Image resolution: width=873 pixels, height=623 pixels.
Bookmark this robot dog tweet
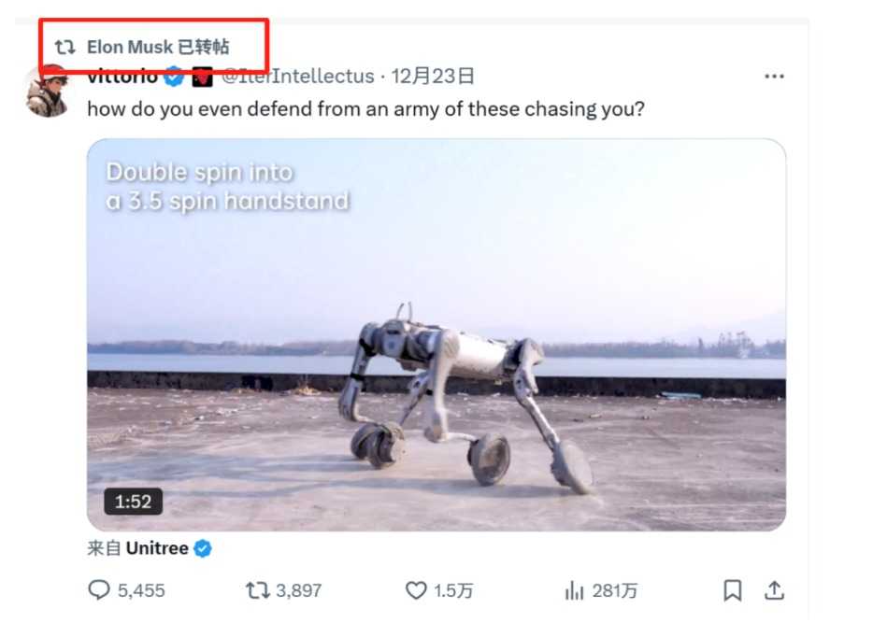[733, 590]
